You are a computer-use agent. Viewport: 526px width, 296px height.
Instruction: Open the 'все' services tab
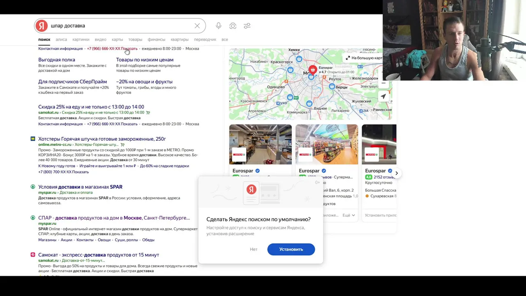pyautogui.click(x=225, y=39)
